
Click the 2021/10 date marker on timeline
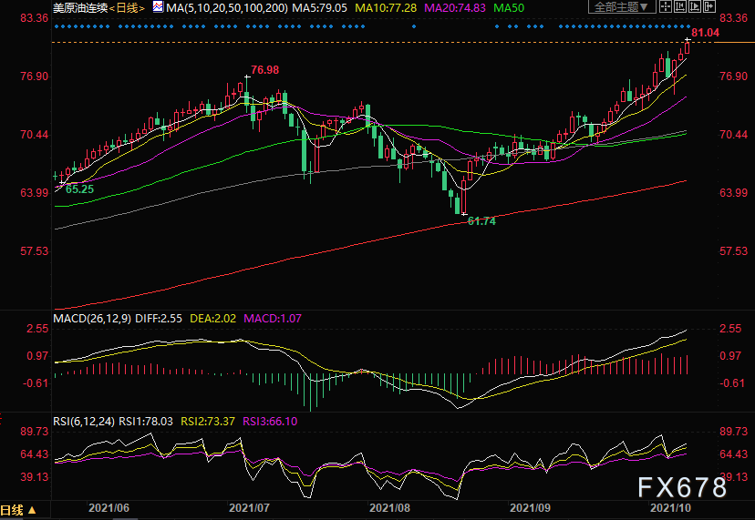coord(670,508)
